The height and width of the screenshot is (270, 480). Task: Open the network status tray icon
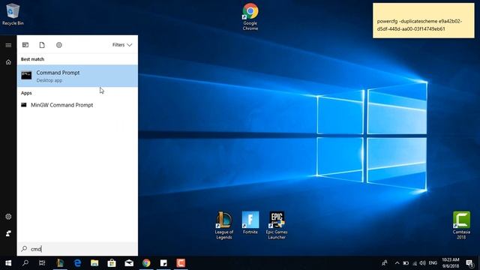pos(415,263)
